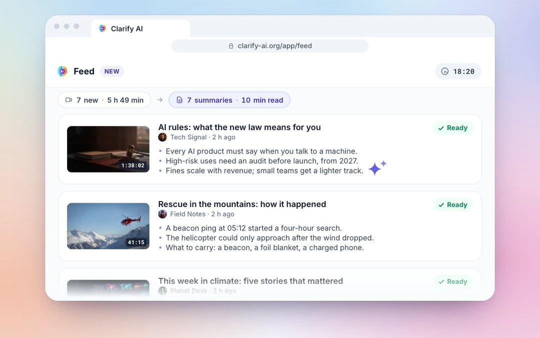Click the Feed page heading

[84, 71]
